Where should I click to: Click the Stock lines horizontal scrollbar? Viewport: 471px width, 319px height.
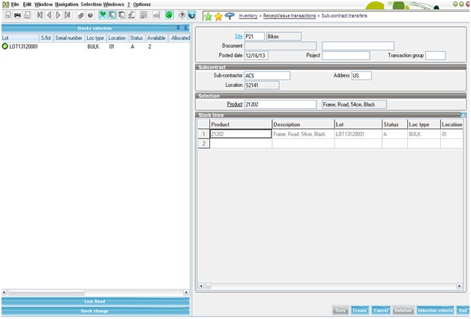[331, 286]
